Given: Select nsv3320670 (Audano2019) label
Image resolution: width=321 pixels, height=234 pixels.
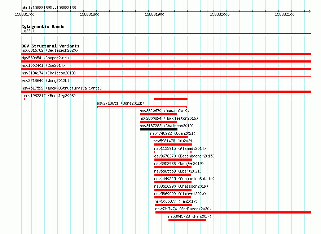Looking at the screenshot, I should 164,111.
